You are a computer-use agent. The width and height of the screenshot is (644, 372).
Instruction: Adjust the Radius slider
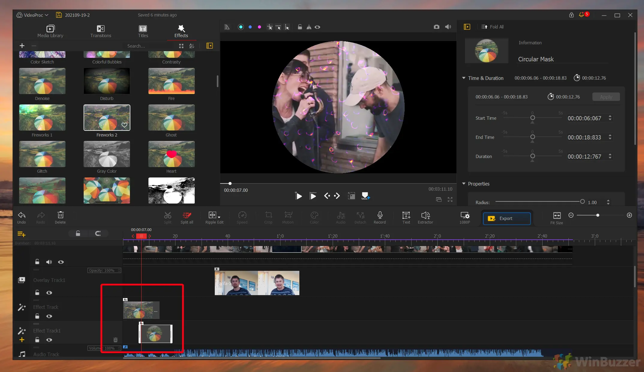(x=582, y=202)
